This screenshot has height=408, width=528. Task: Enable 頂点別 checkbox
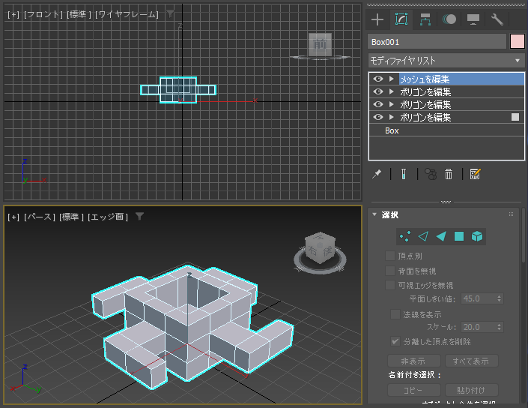[x=390, y=256]
